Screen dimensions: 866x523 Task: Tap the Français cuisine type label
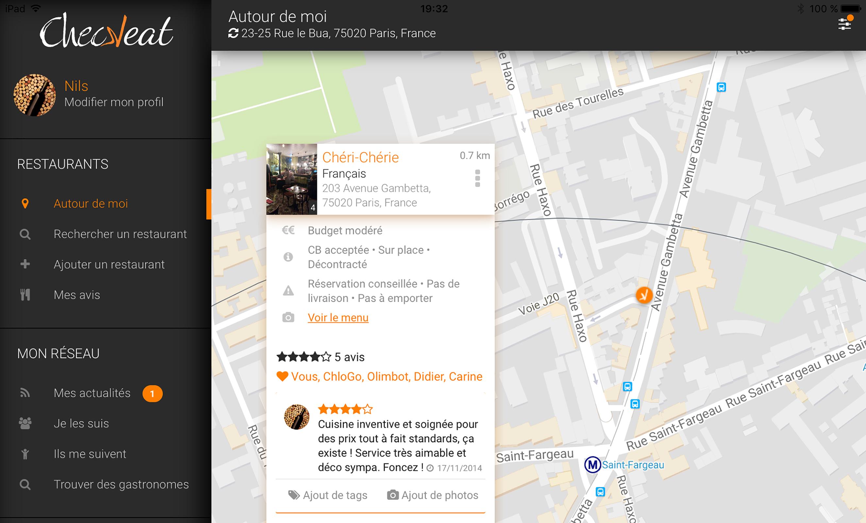click(344, 174)
